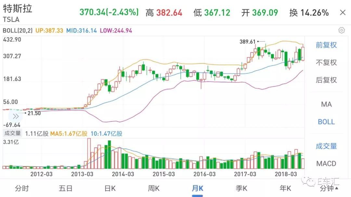Switch to 季K quarterly tab
This screenshot has width=351, height=197.
[241, 188]
